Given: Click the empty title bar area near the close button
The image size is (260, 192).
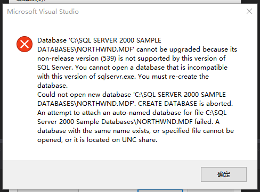Looking at the screenshot, I should (160, 11).
